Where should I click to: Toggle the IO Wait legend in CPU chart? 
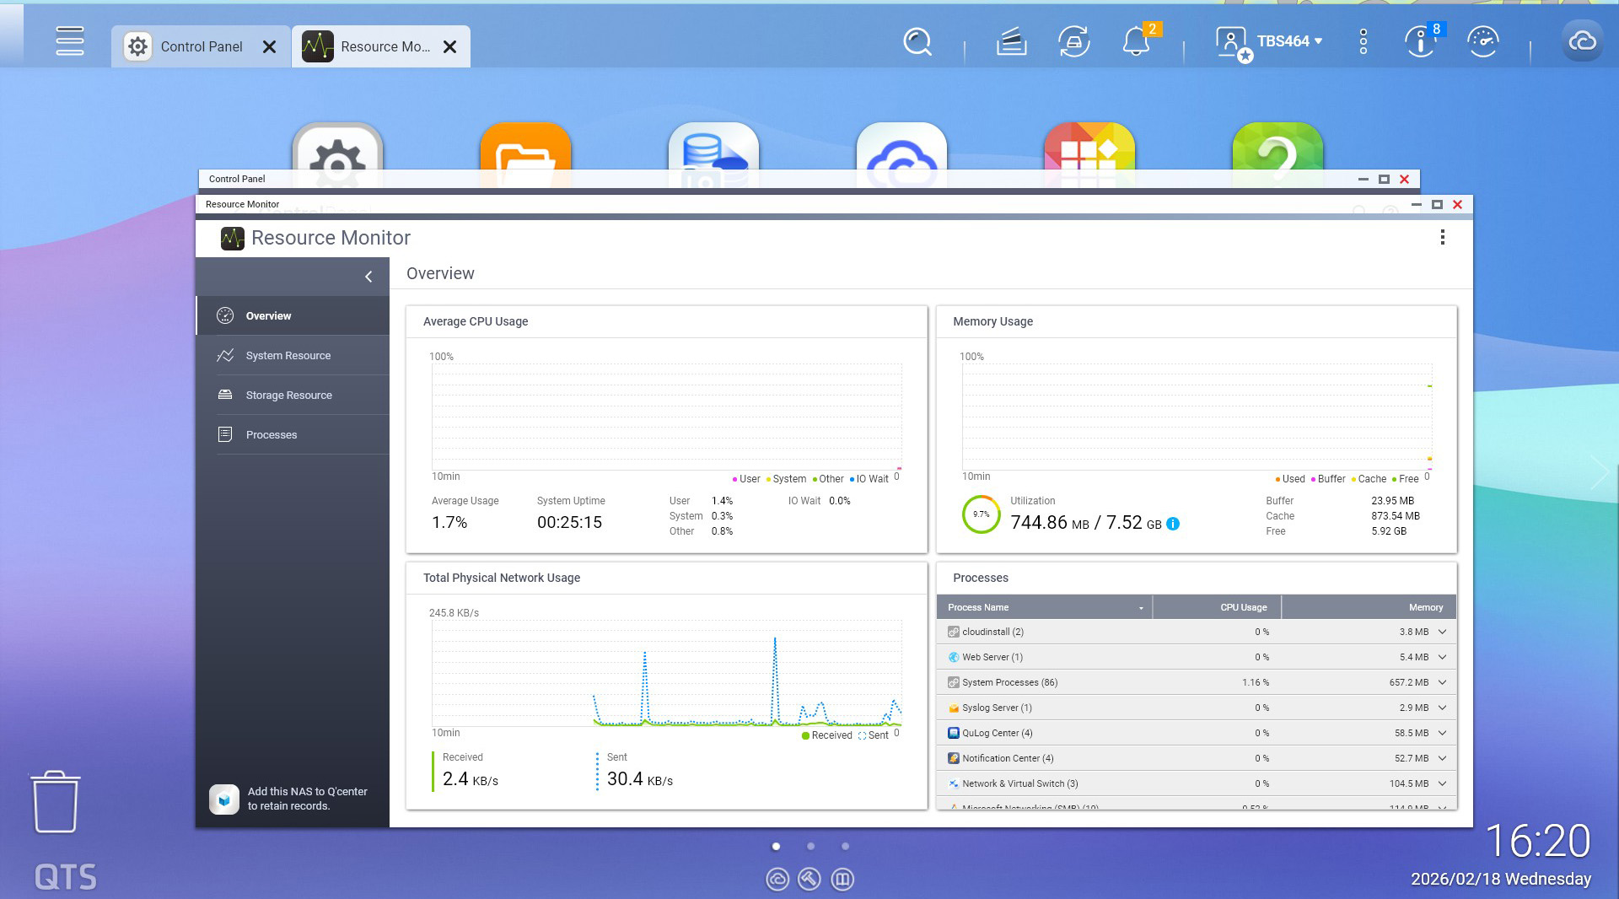(871, 479)
